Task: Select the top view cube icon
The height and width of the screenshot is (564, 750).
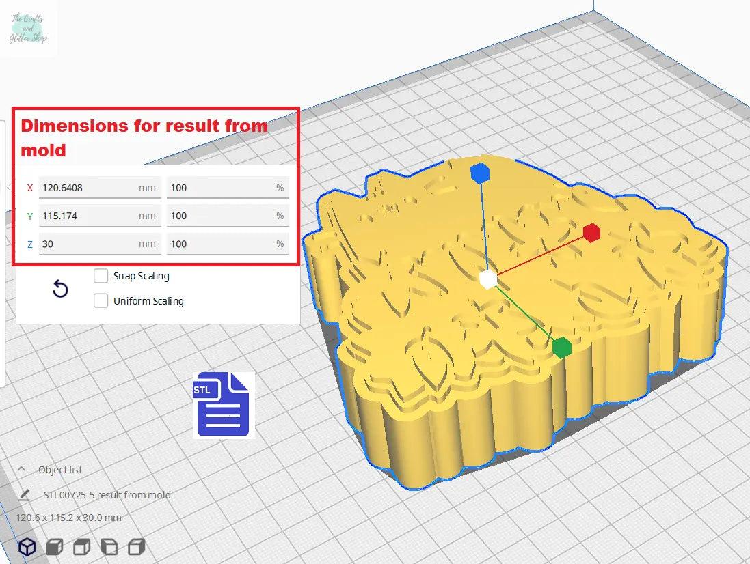Action: click(81, 546)
